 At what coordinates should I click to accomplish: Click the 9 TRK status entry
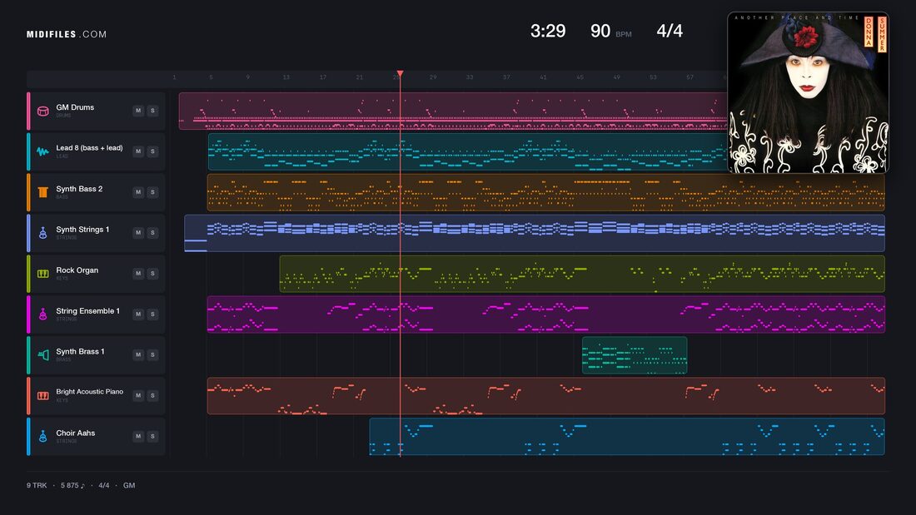[36, 485]
